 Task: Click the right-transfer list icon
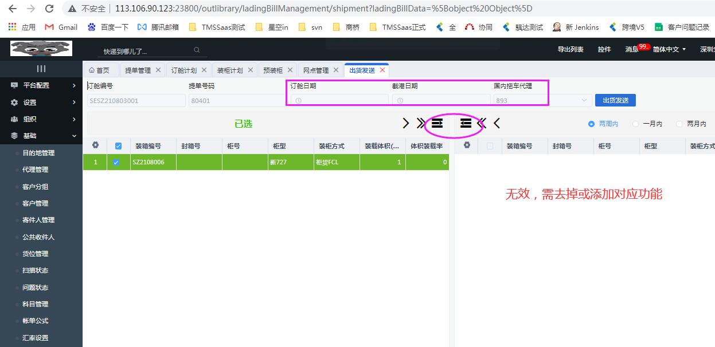pos(437,123)
